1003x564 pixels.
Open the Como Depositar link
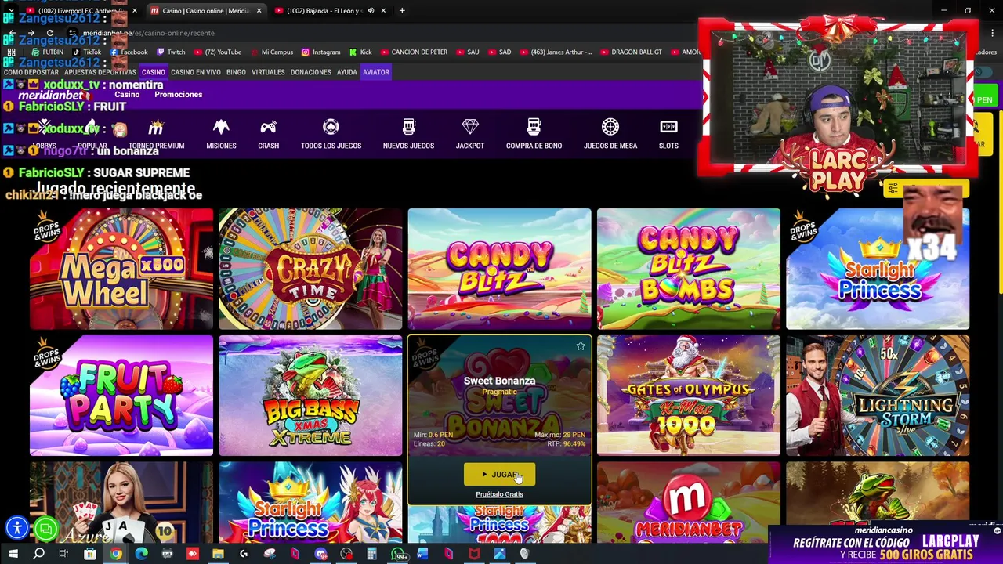click(x=31, y=72)
